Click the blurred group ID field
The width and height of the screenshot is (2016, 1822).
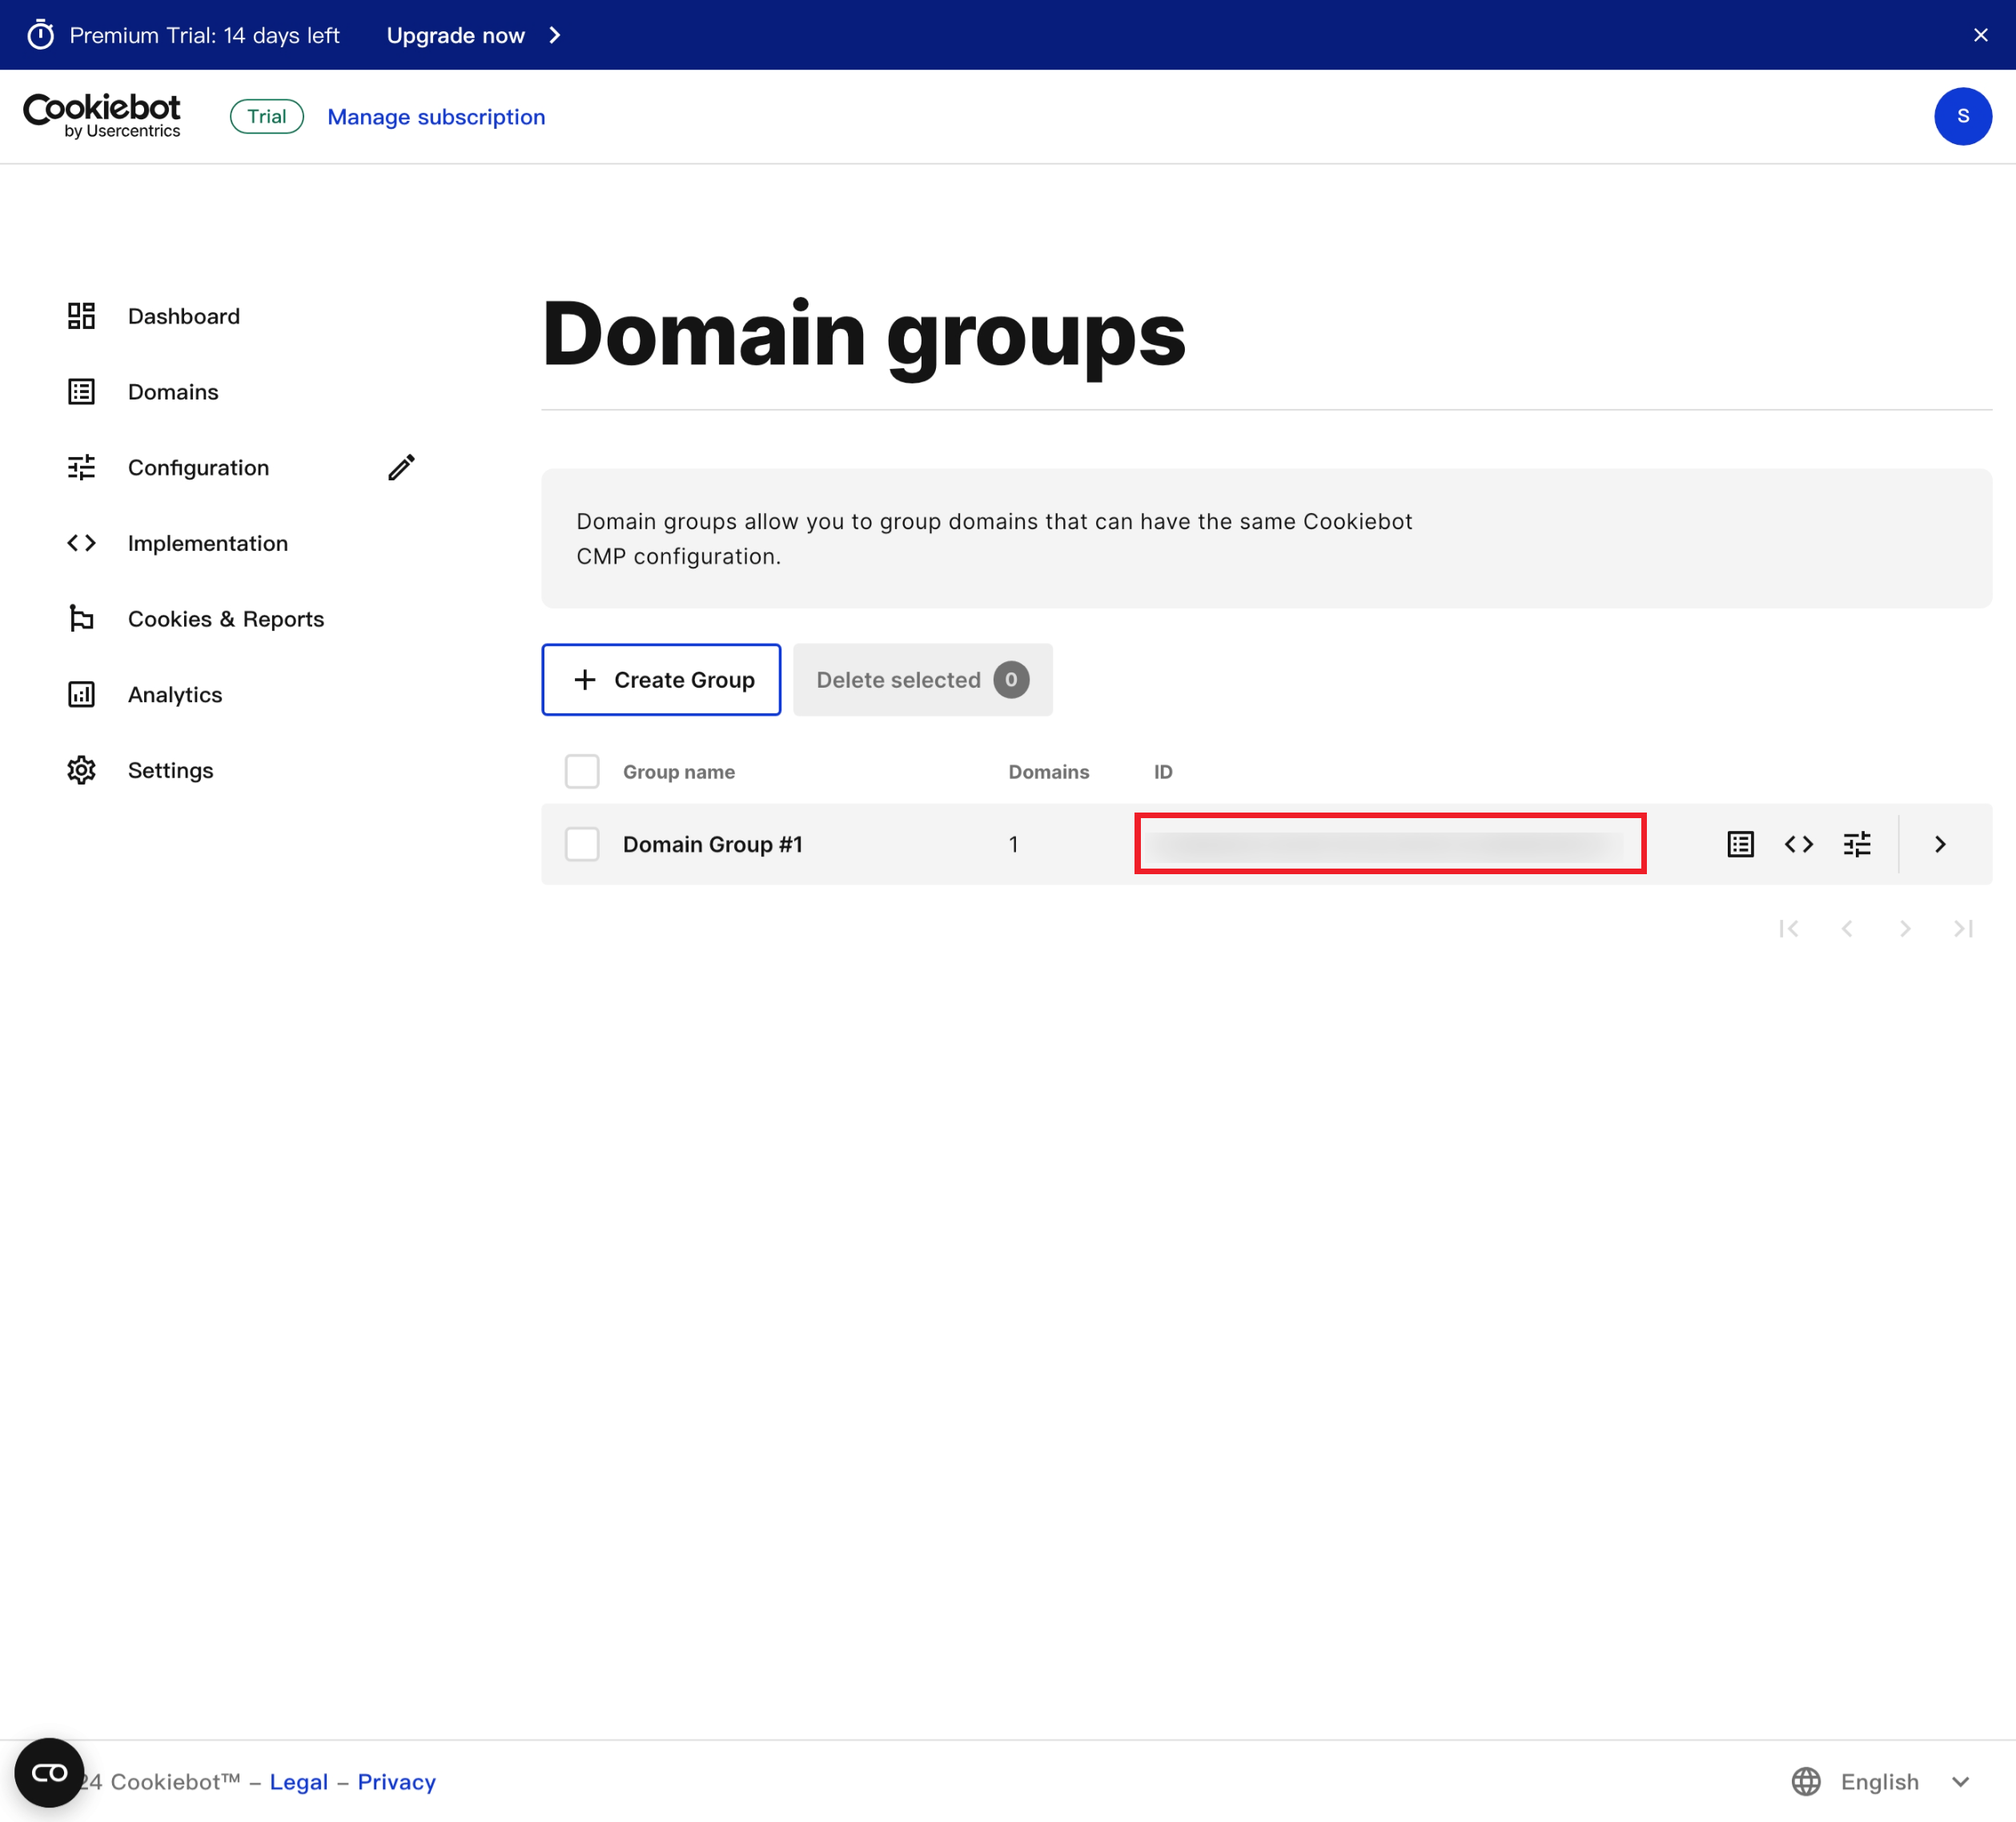coord(1389,844)
